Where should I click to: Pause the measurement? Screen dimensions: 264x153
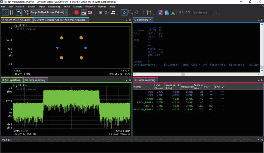(11, 12)
